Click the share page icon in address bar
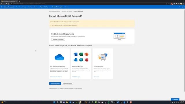The height and width of the screenshot is (104, 185). click(166, 4)
